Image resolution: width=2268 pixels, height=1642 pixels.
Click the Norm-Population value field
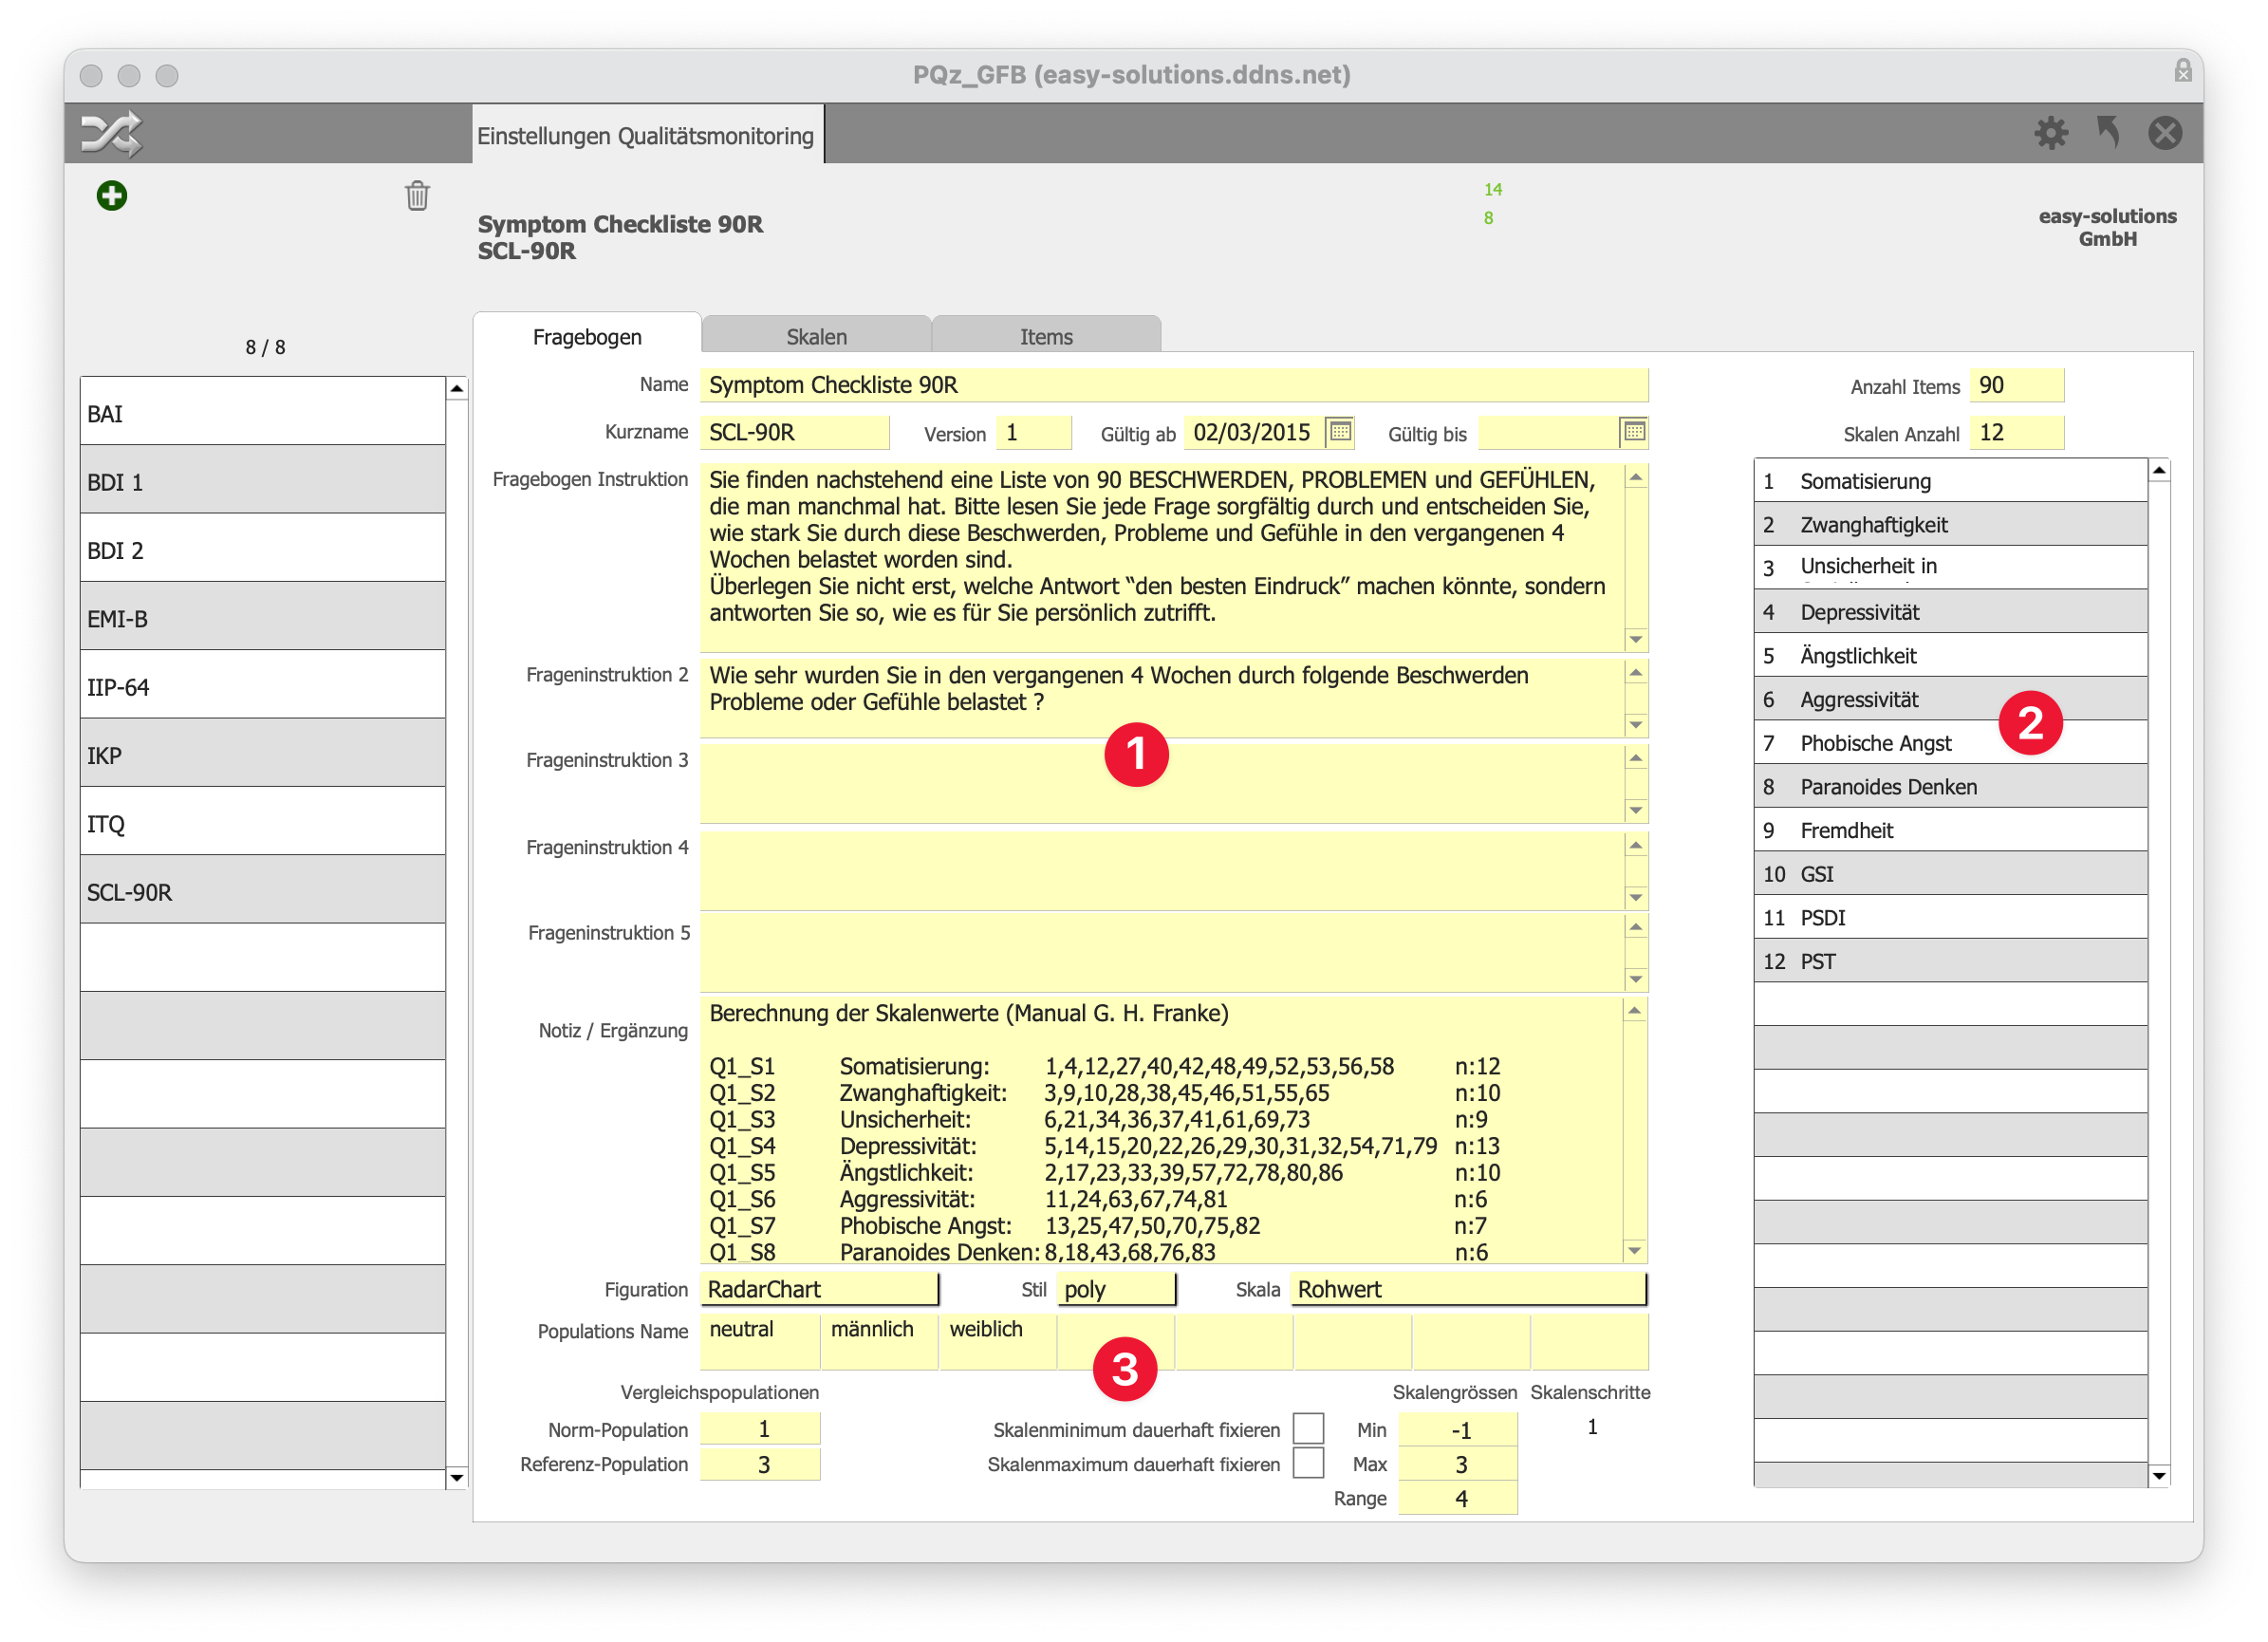click(760, 1428)
